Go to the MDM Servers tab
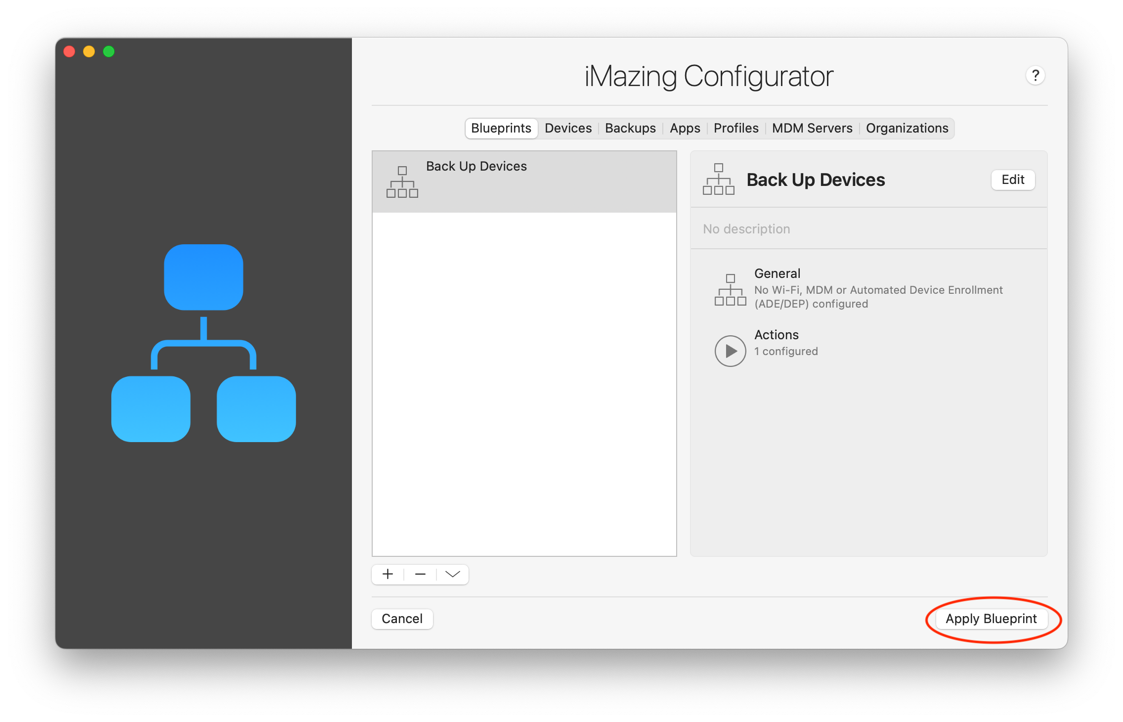The image size is (1123, 722). point(812,129)
